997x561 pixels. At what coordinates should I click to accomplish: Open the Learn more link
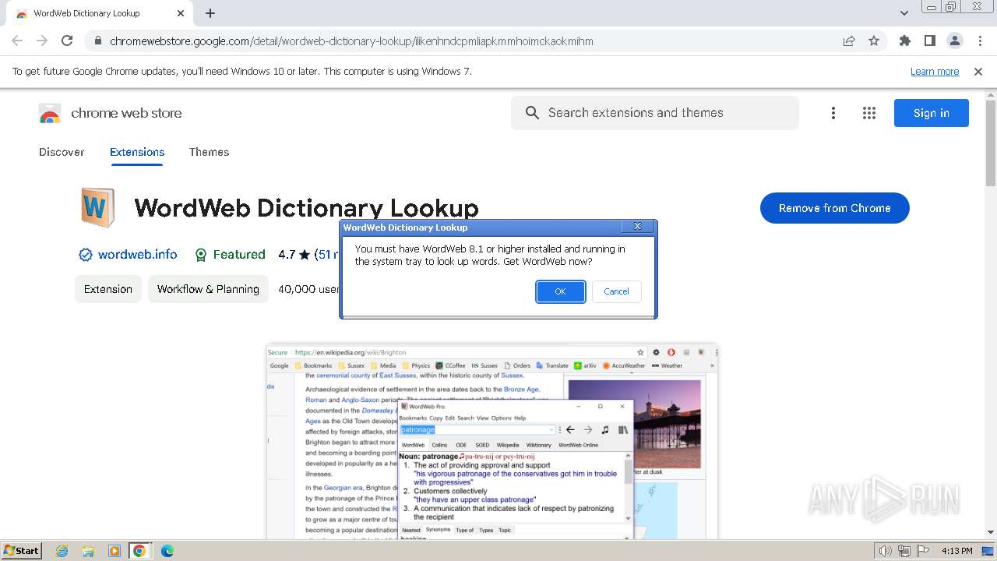(935, 72)
